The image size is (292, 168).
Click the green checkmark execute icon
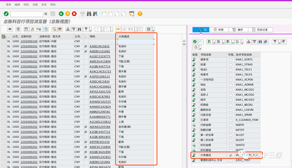6,14
